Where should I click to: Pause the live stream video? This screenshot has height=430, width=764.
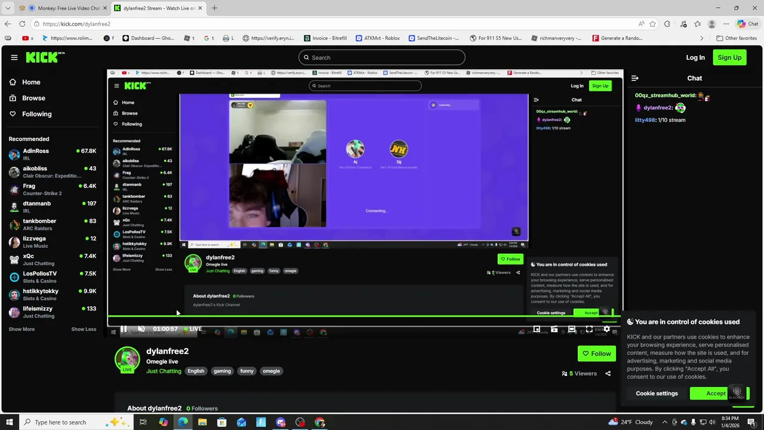(124, 329)
